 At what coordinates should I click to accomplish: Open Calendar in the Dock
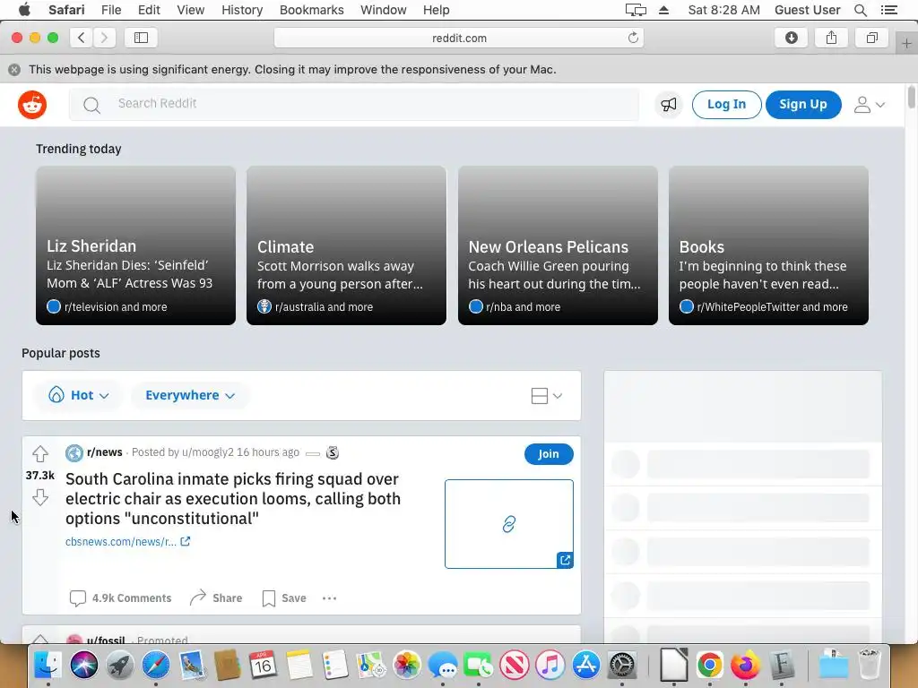(x=263, y=666)
